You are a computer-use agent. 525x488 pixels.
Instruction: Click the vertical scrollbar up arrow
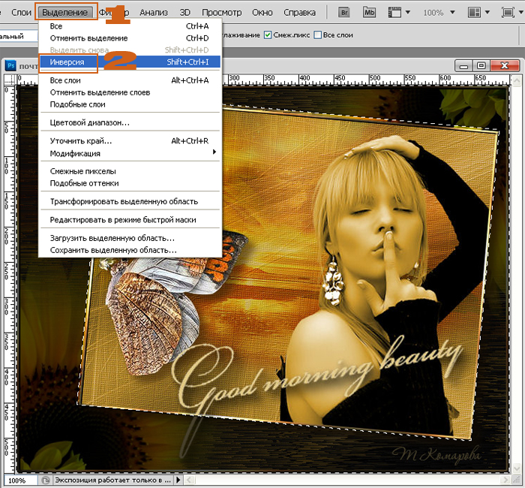tap(517, 80)
